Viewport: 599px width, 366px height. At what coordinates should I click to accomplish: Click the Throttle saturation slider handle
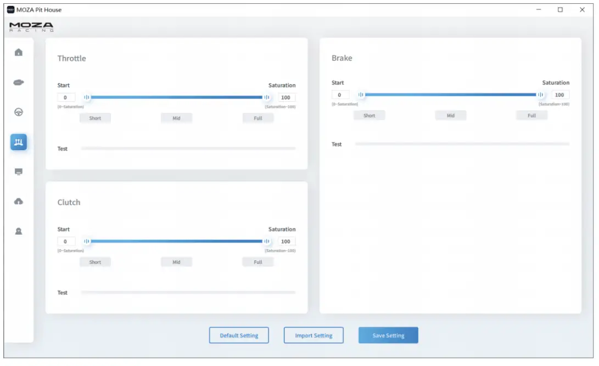[x=267, y=97]
